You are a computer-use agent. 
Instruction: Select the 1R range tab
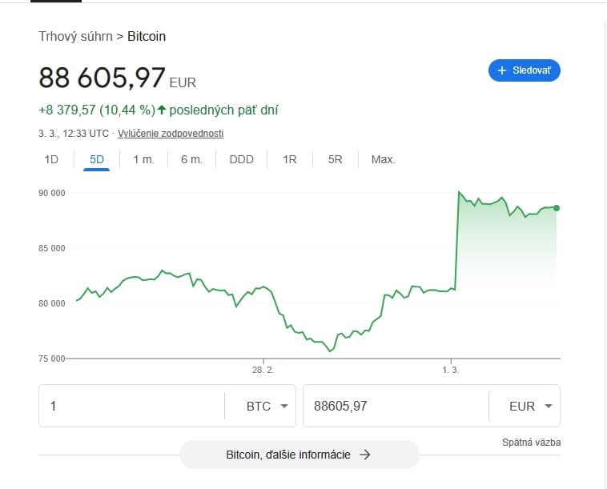[x=290, y=159]
